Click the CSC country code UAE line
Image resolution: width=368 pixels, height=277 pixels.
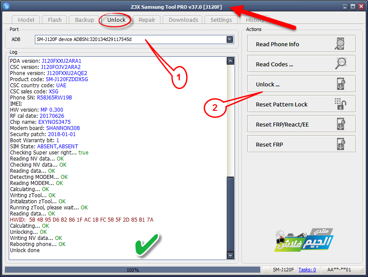(38, 85)
